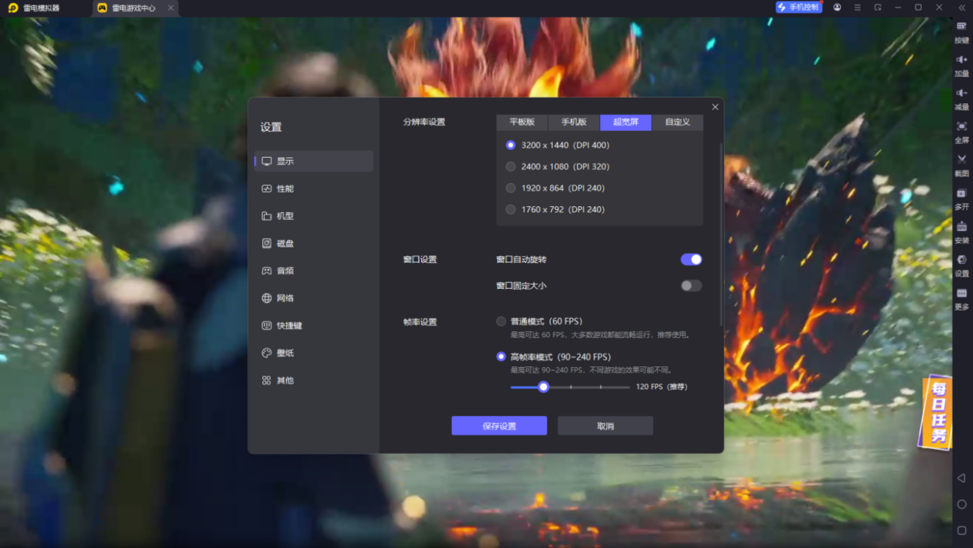Select the 超宽屏 resolution tab

tap(625, 122)
